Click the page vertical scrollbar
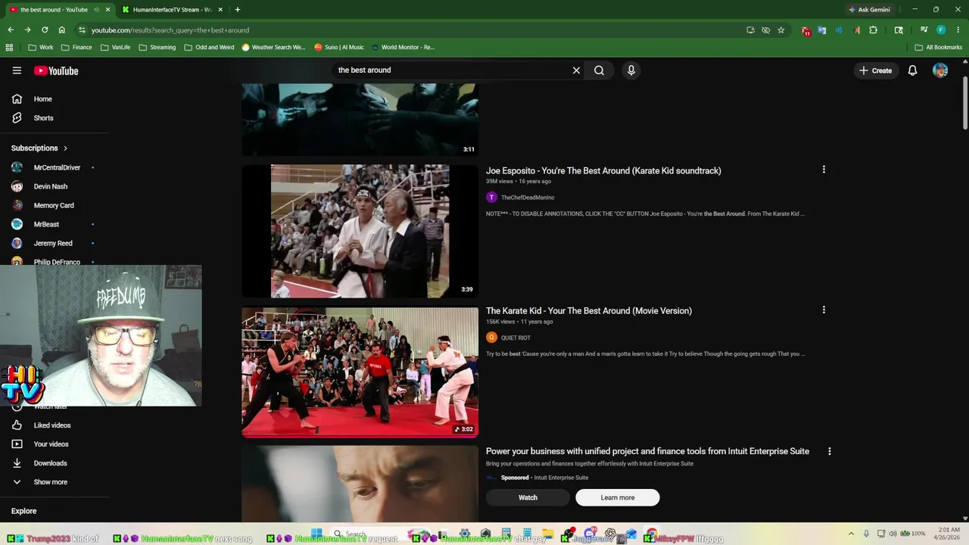The width and height of the screenshot is (969, 545). coord(964,103)
